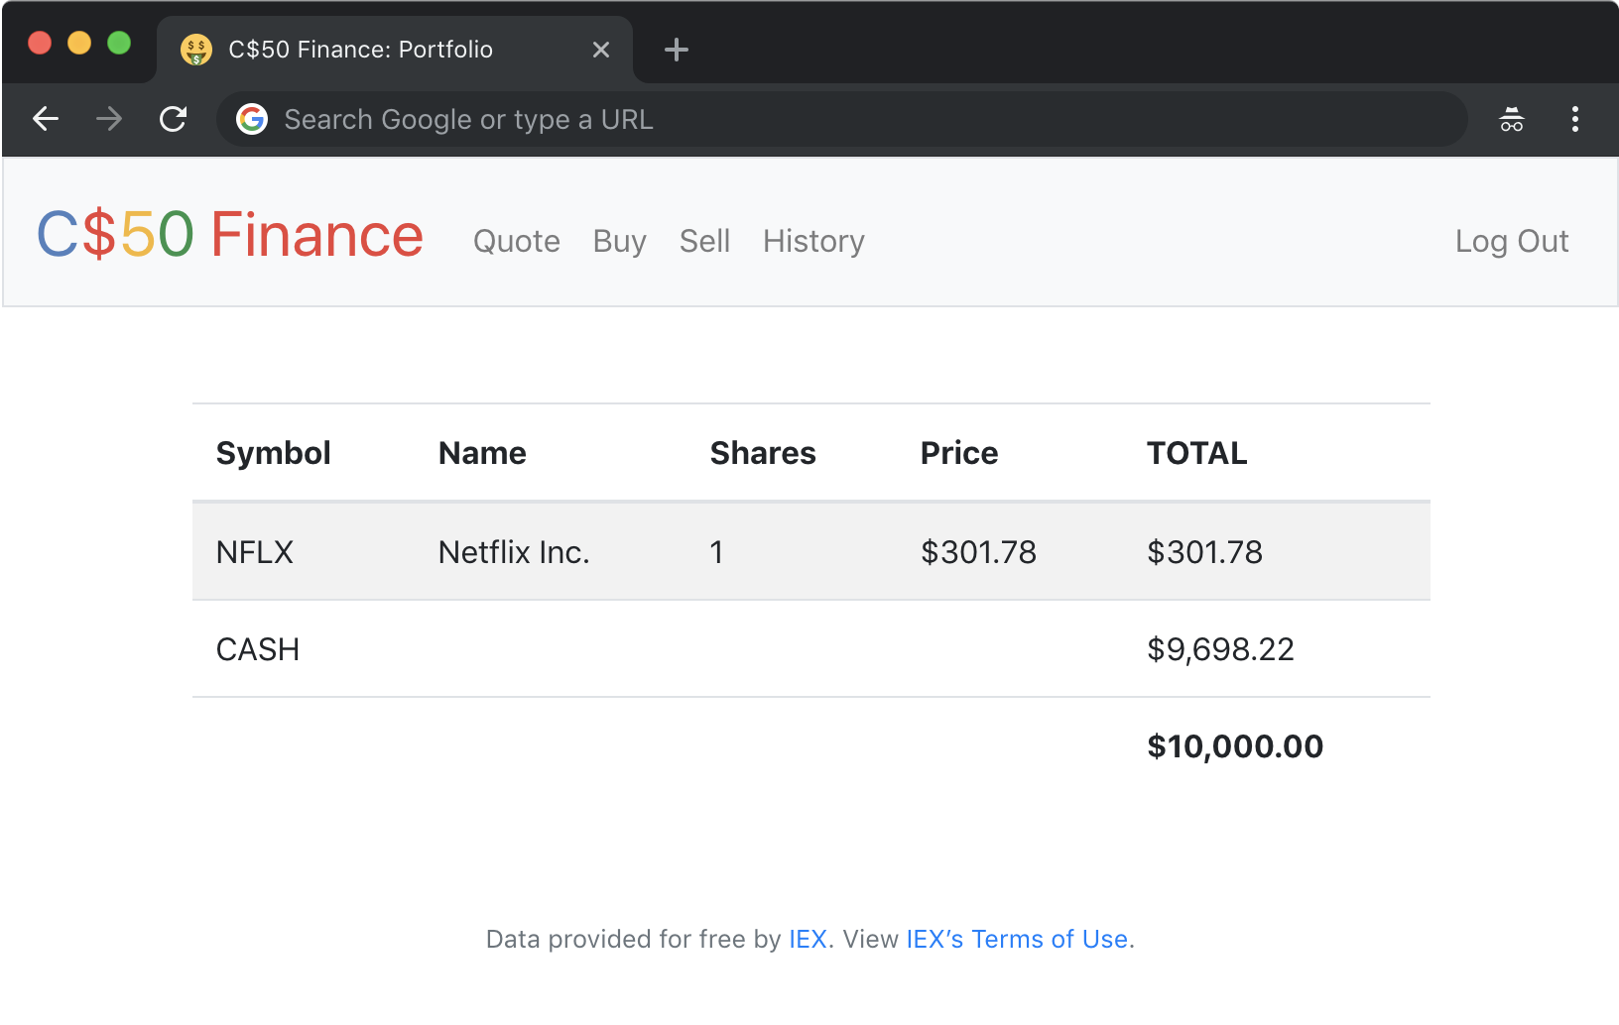This screenshot has height=1025, width=1619.
Task: Open a new browser tab
Action: click(677, 50)
